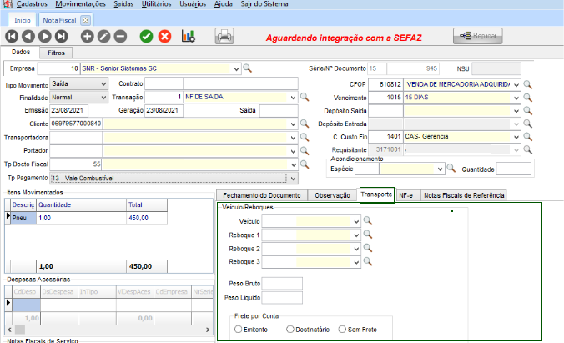Choose the Sem Frete option

343,330
